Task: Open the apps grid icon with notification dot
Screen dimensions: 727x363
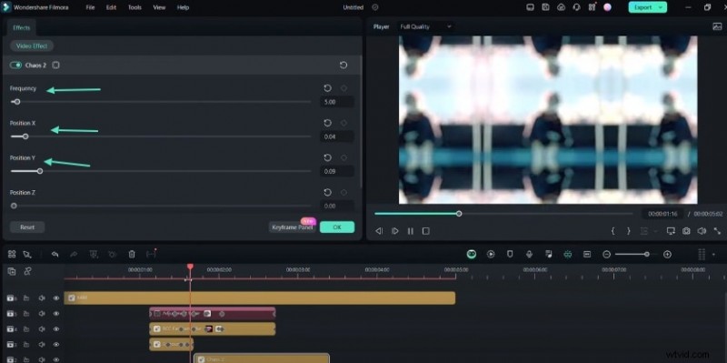Action: coord(593,7)
